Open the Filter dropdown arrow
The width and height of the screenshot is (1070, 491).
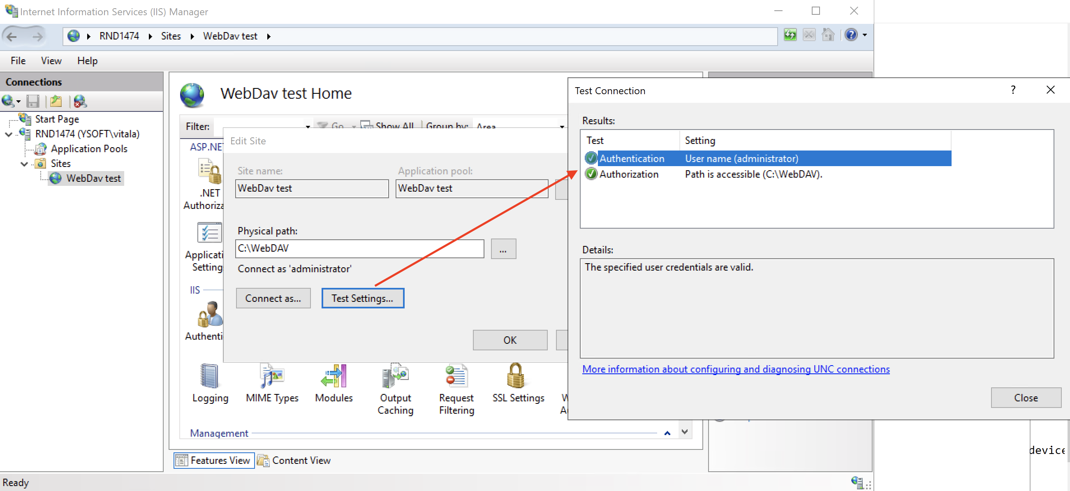(307, 126)
